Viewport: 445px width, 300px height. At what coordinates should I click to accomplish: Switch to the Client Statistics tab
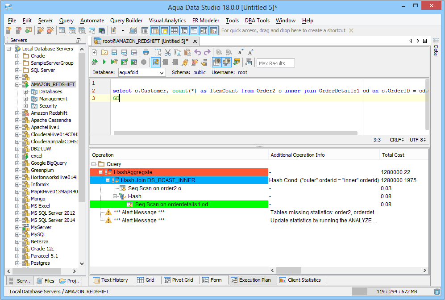(300, 280)
